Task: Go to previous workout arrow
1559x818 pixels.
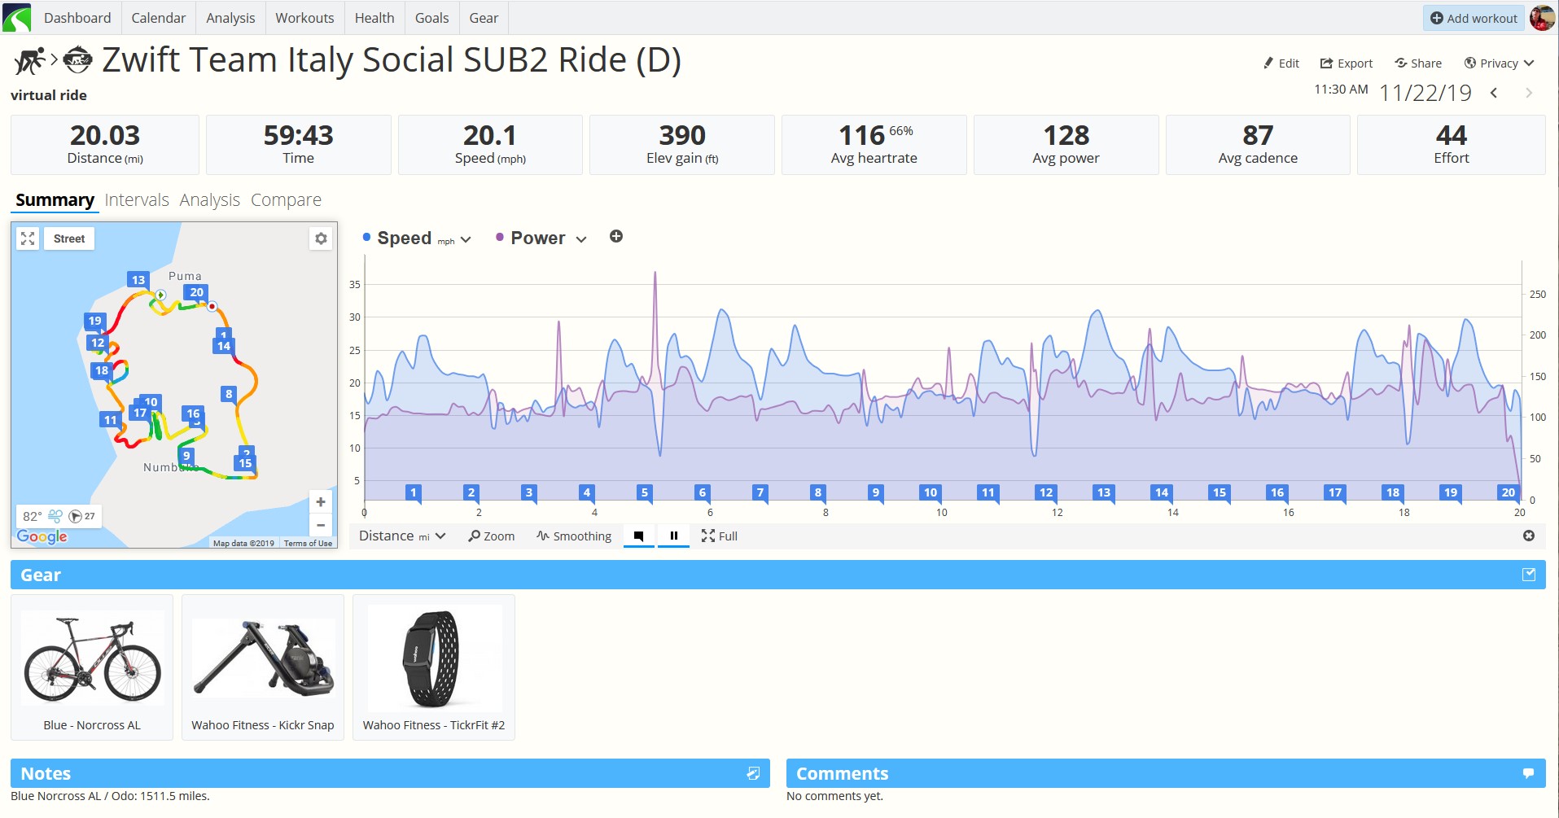Action: click(1494, 93)
